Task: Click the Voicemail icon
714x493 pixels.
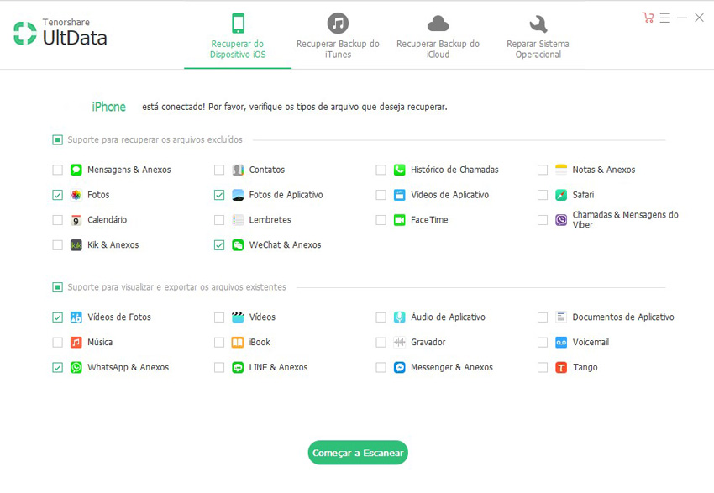Action: click(x=561, y=343)
